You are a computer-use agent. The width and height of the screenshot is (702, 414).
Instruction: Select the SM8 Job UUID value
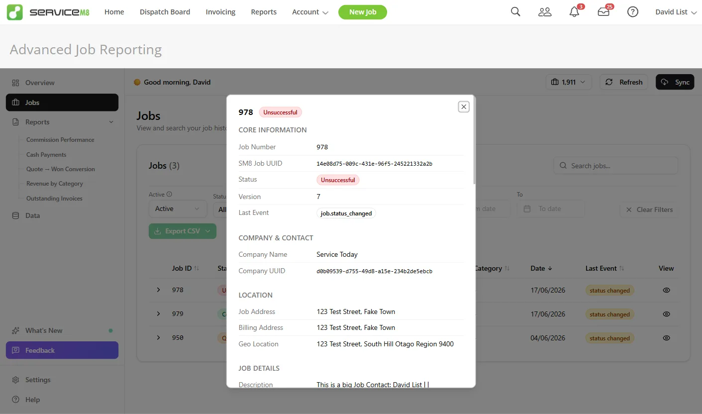tap(374, 164)
